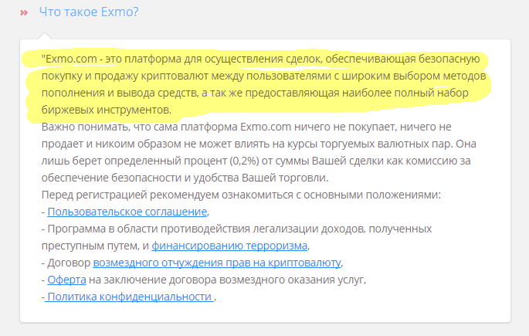Collapse the section using the pink double-chevron icon
Screen dimensions: 529x336
point(24,13)
